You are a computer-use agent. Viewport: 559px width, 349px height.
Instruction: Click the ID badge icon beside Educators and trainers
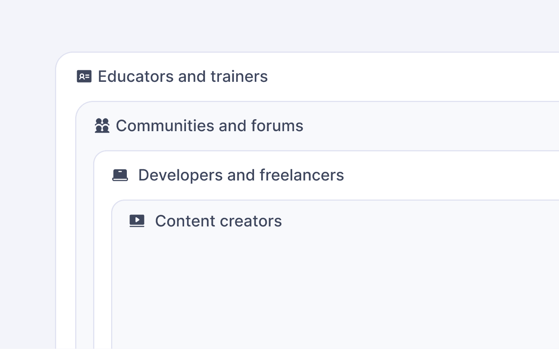(x=84, y=76)
